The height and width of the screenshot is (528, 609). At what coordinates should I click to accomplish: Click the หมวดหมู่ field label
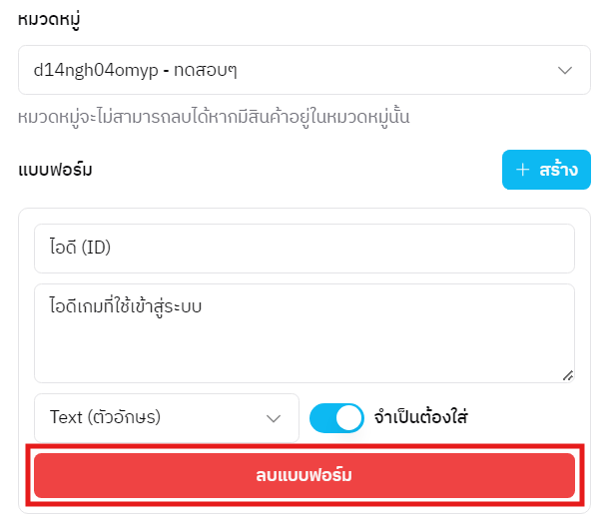coord(50,18)
